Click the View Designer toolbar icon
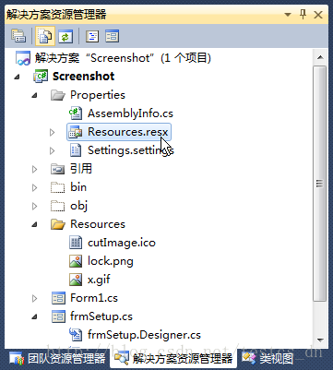Image resolution: width=333 pixels, height=370 pixels. pos(112,36)
